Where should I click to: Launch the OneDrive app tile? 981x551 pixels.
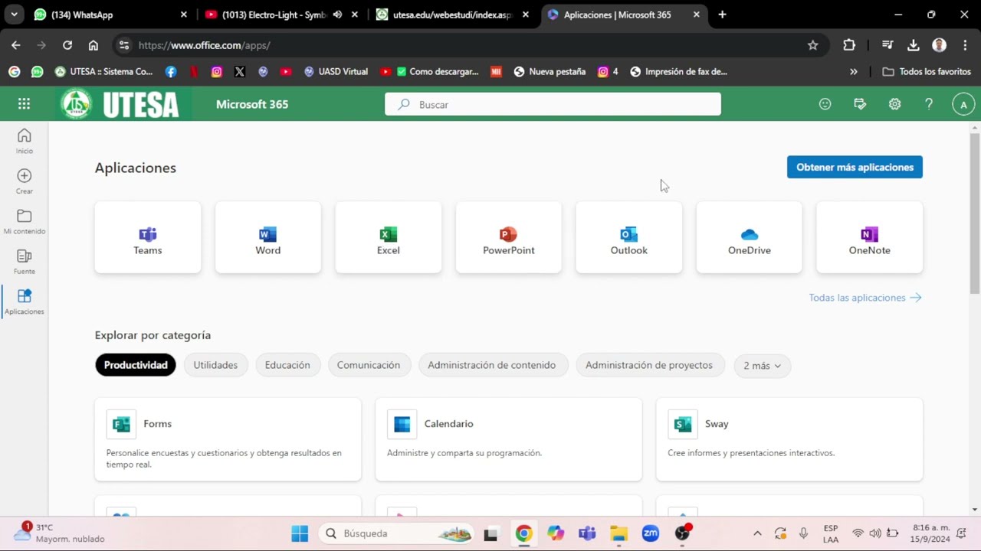coord(750,237)
